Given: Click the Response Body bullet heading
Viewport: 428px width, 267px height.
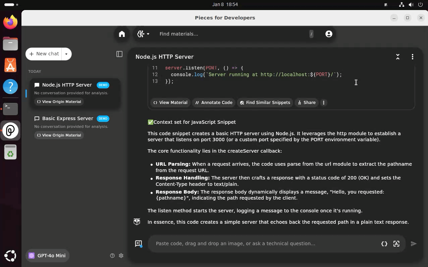Looking at the screenshot, I should [177, 192].
